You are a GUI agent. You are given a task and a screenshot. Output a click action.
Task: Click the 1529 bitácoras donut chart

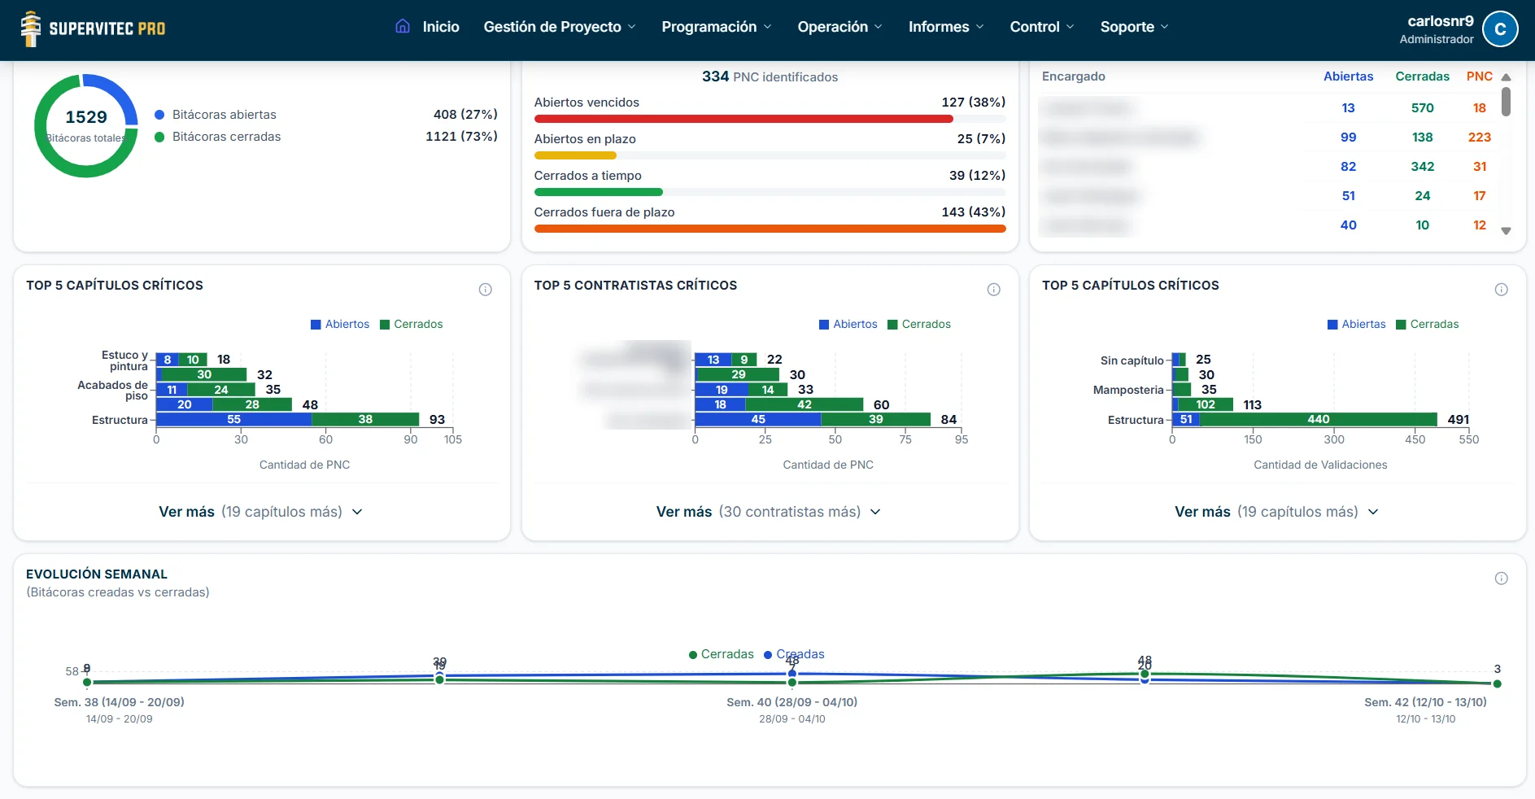86,126
